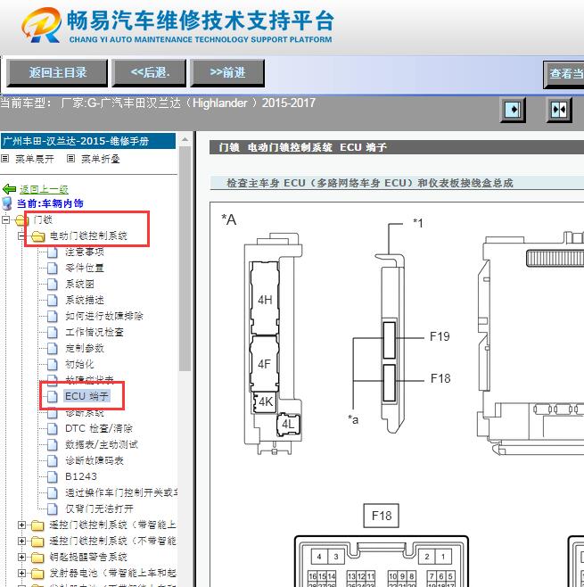This screenshot has height=587, width=584.
Task: Click the tree panel scrollbar thumb
Action: tap(185, 259)
